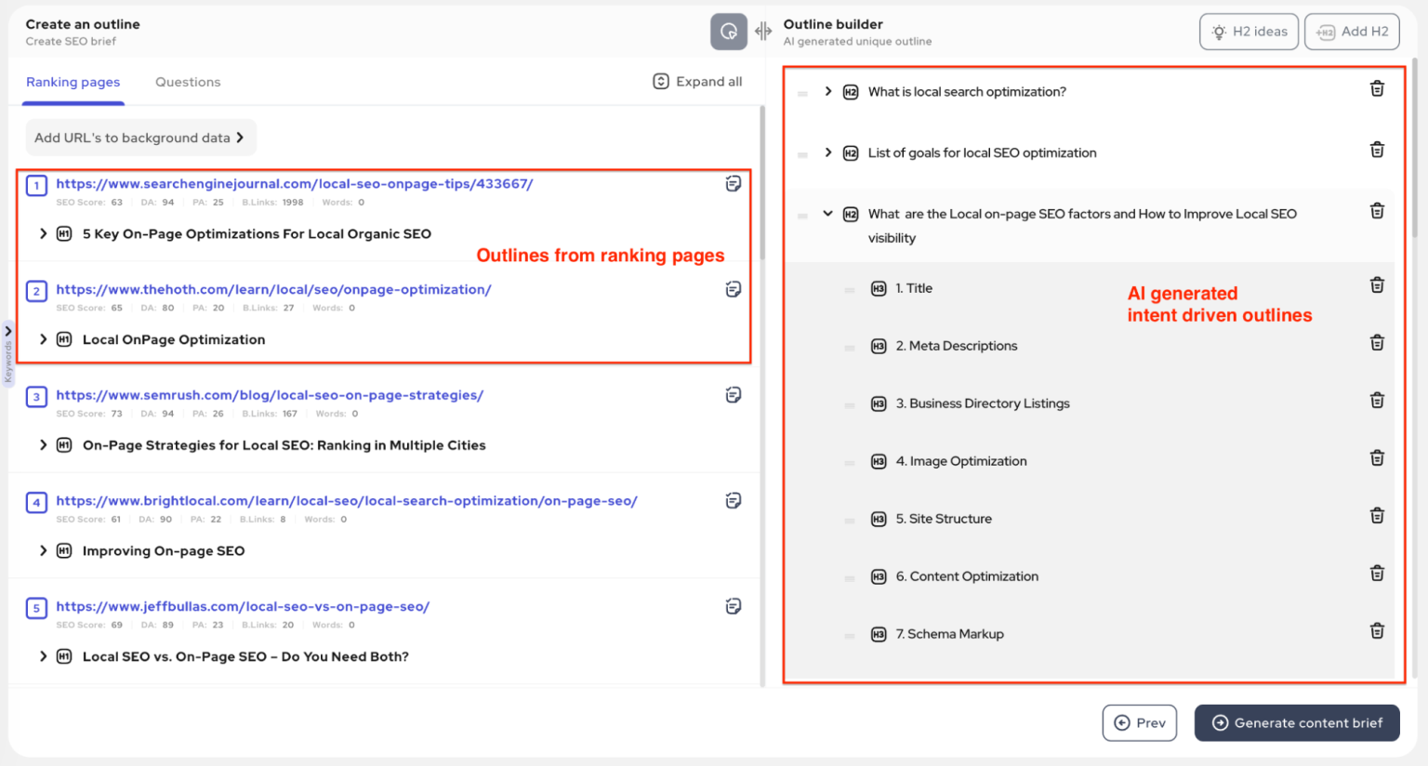The image size is (1428, 766).
Task: Click the history icon beside Create an outline
Action: pos(729,32)
